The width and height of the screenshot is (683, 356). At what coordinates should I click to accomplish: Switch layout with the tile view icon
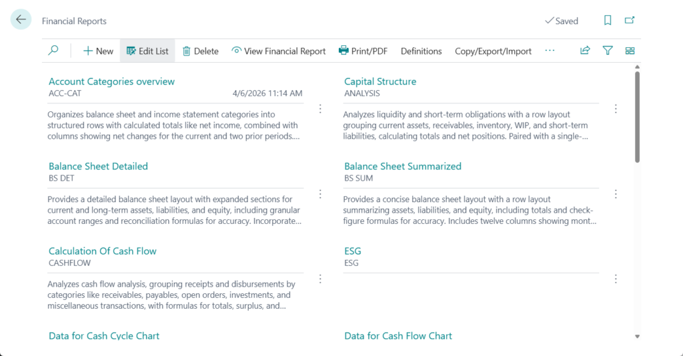coord(630,51)
